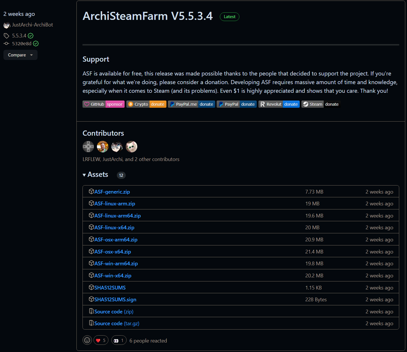This screenshot has width=407, height=352.
Task: Click the package icon beside ASF-linux-arm.zip
Action: coord(91,203)
